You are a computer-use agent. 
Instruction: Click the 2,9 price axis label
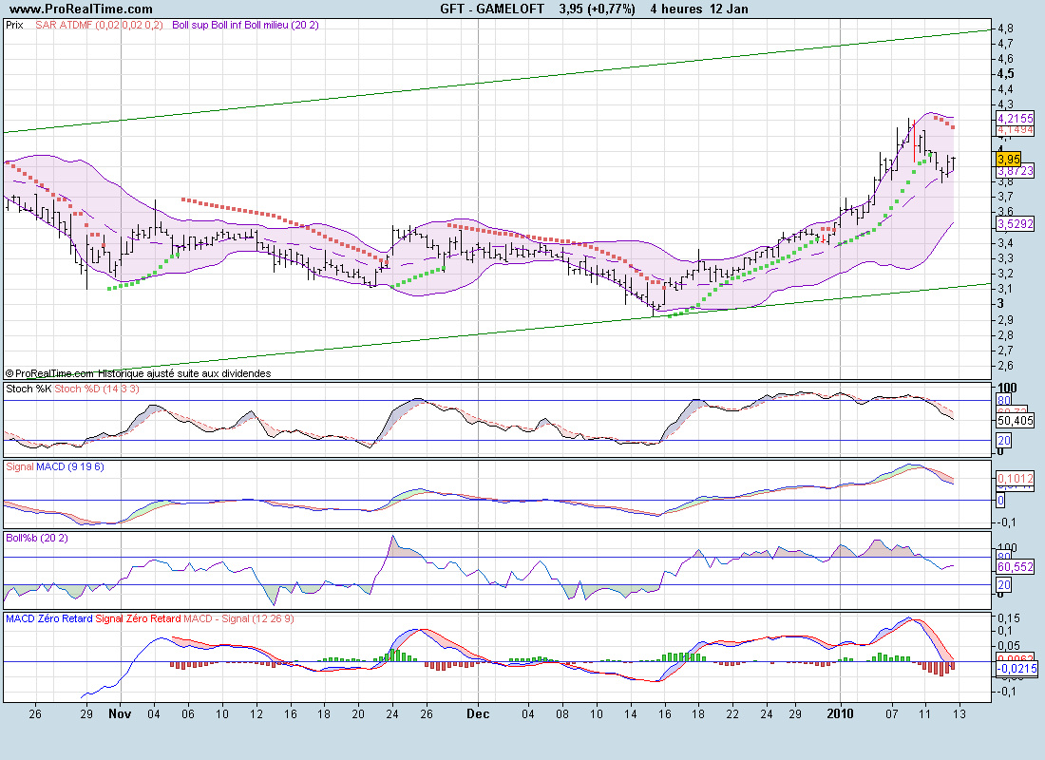click(1006, 320)
